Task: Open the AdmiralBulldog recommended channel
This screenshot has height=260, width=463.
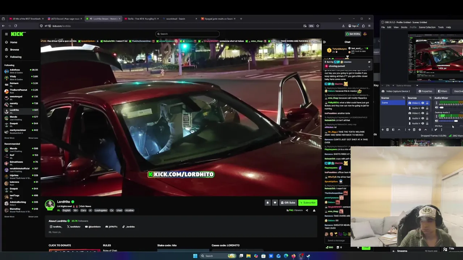Action: (x=21, y=203)
